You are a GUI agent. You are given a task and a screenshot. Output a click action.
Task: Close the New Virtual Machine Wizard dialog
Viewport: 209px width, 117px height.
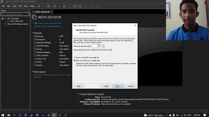tap(135, 25)
